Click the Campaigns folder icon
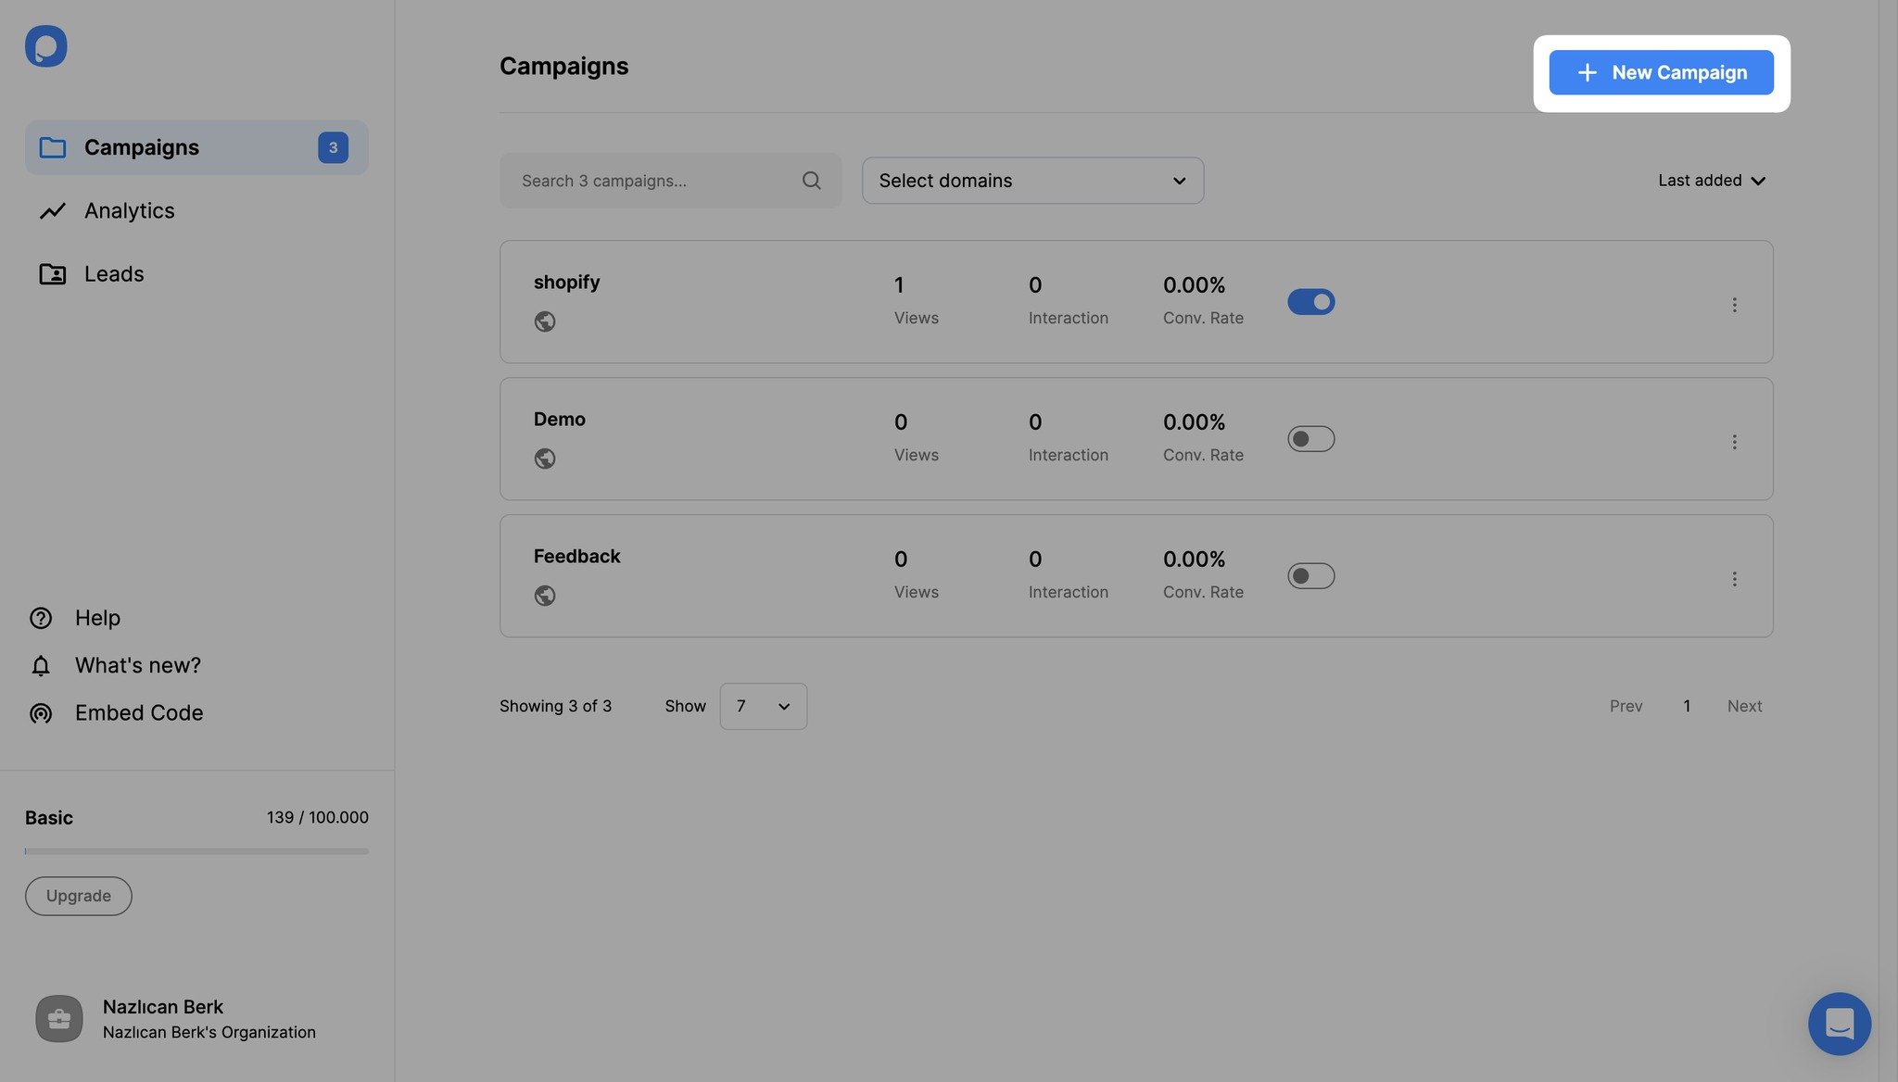 tap(53, 147)
